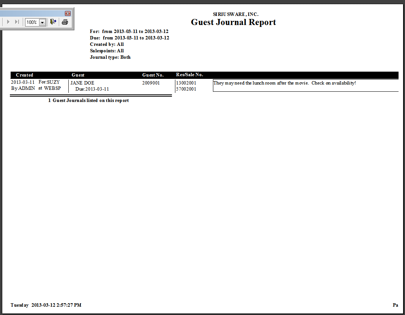405x315 pixels.
Task: Jump to the last page arrow icon
Action: point(17,22)
